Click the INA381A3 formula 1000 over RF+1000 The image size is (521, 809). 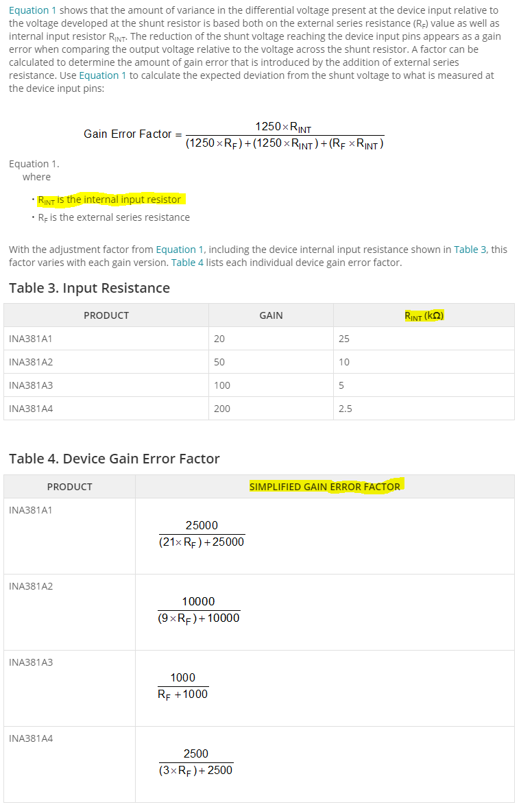click(182, 686)
